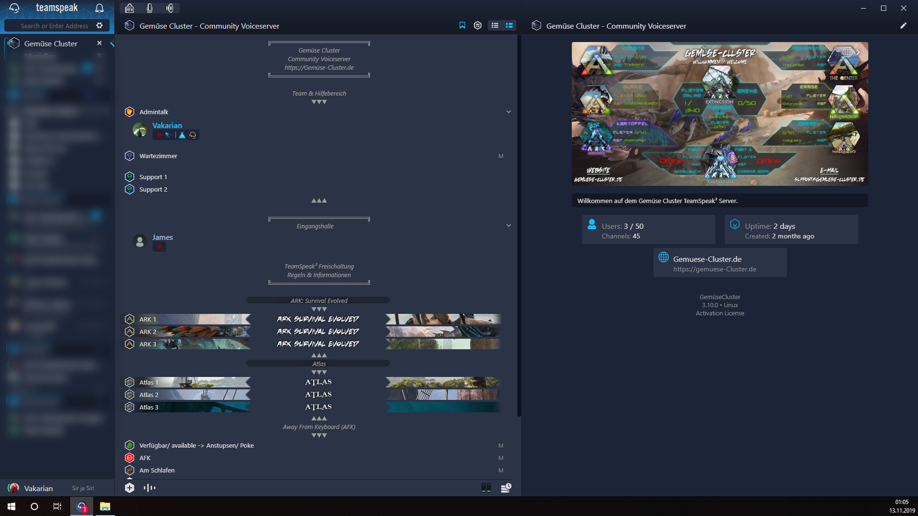Close the Gemüse Cluster server tab
The height and width of the screenshot is (516, 918).
pyautogui.click(x=99, y=43)
